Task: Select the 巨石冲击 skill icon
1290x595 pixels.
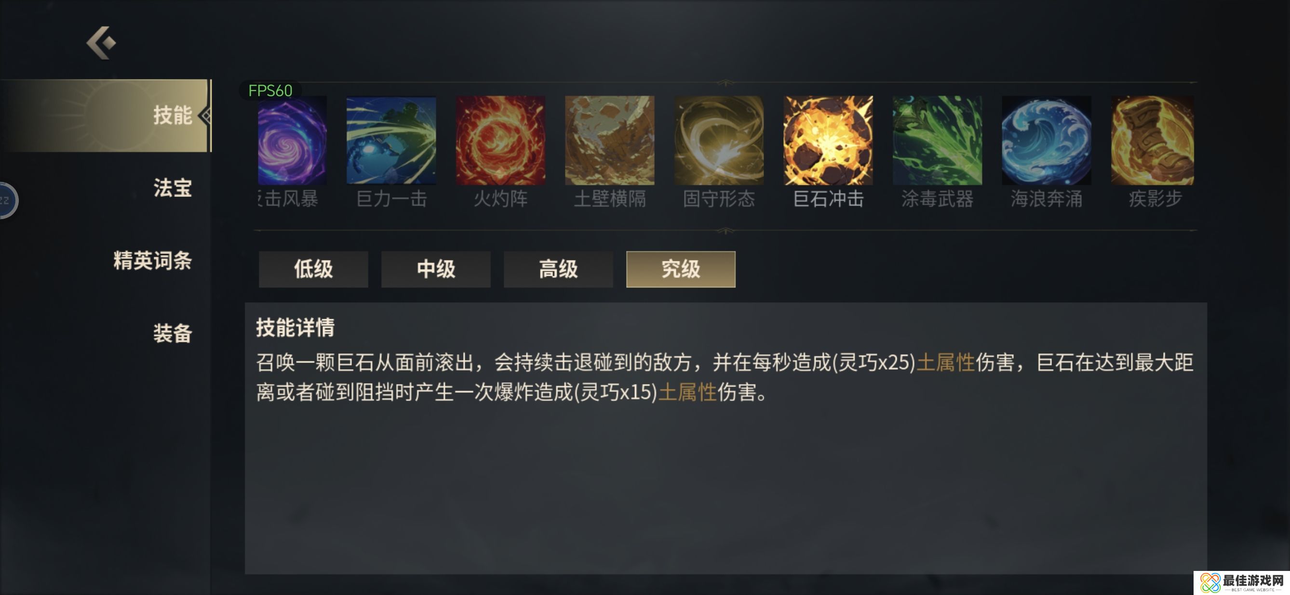Action: [828, 141]
